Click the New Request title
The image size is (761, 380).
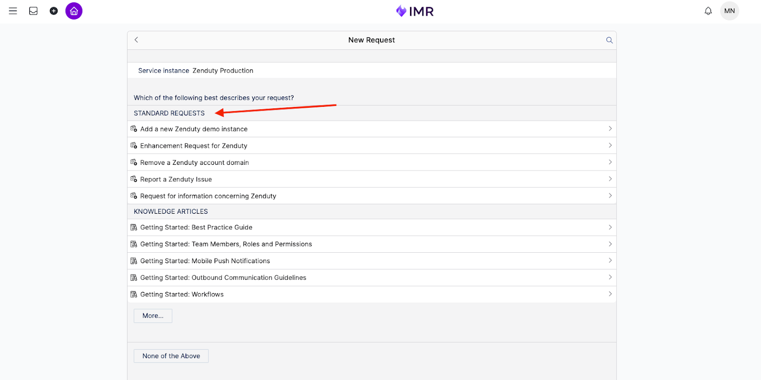(371, 40)
